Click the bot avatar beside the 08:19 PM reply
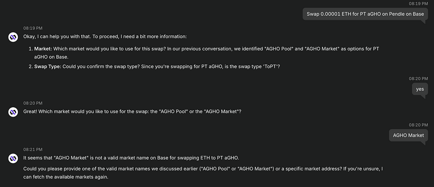The image size is (434, 187). 13,37
